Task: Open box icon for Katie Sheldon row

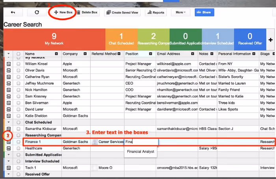Action: [x=9, y=116]
